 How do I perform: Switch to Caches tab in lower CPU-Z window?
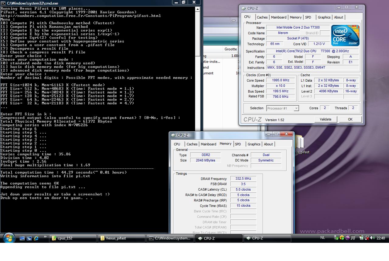point(192,144)
